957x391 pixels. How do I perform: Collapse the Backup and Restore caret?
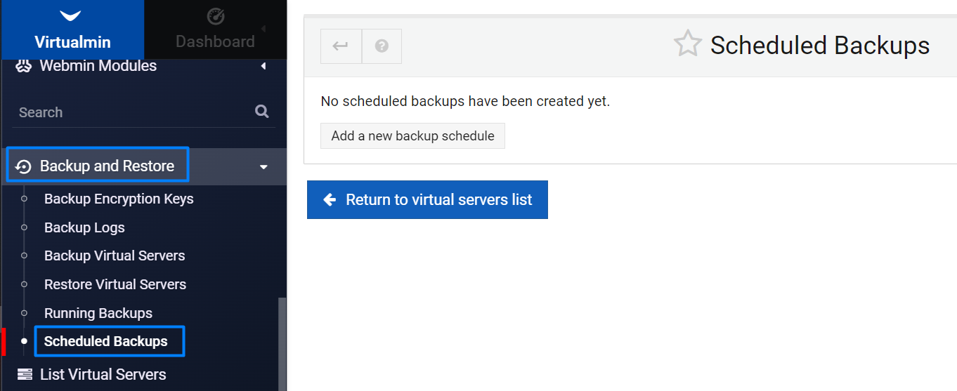pos(263,167)
